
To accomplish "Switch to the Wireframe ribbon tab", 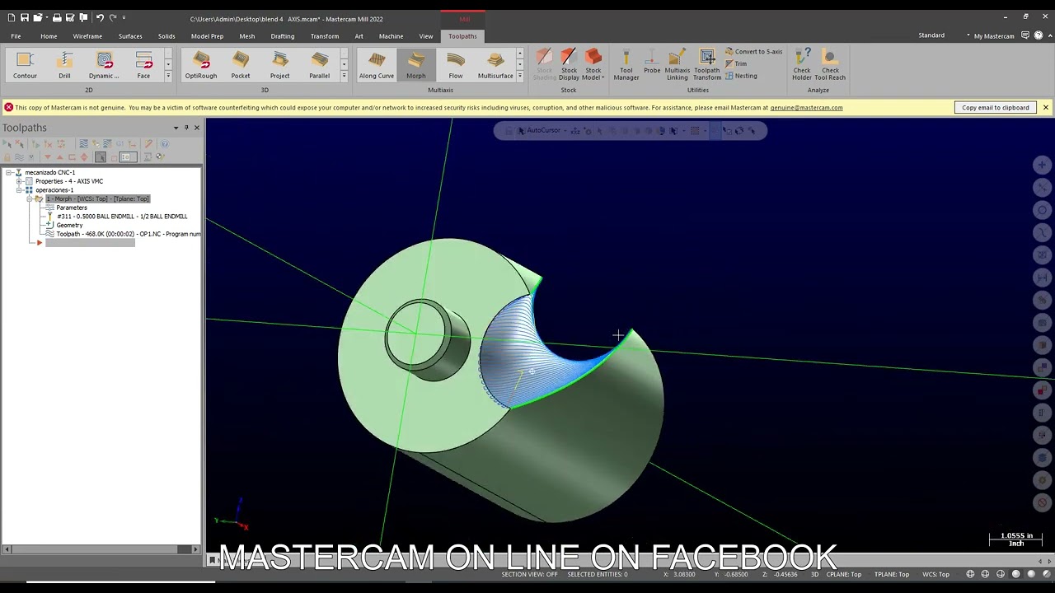I will pos(87,36).
